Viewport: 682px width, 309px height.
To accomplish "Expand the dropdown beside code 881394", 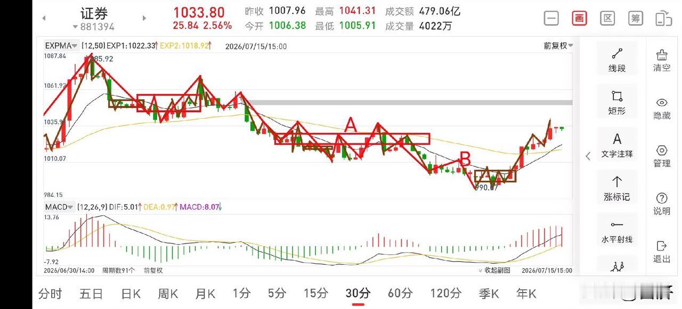I will (x=75, y=27).
